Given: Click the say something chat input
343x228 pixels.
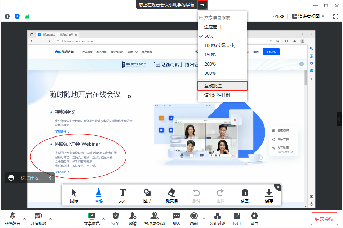Looking at the screenshot, I should click(x=31, y=178).
